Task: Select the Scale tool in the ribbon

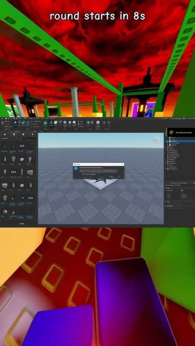Action: (x=24, y=123)
